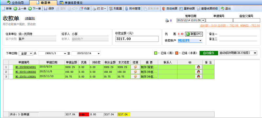Viewport: 262px width, 118px height.
Task: Click QQ penguin icon in row 2
Action: [x=198, y=72]
